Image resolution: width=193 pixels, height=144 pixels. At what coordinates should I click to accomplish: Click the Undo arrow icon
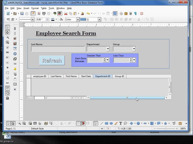click(x=87, y=14)
